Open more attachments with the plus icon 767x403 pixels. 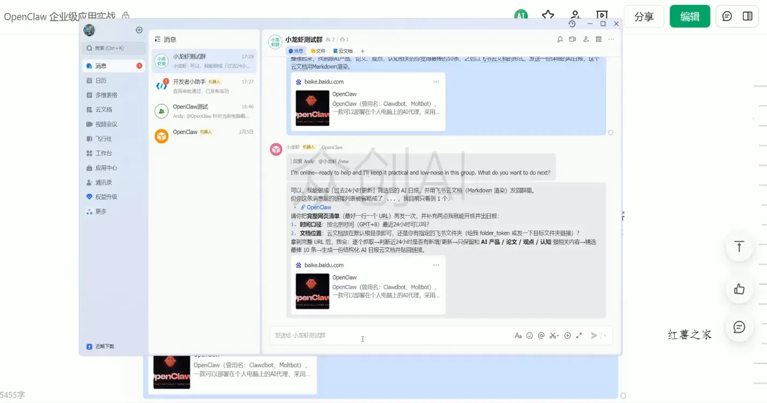click(567, 335)
